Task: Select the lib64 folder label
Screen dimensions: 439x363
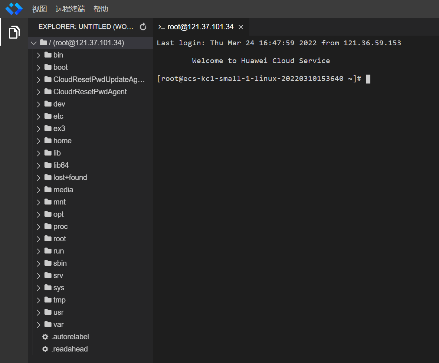Action: coord(61,165)
